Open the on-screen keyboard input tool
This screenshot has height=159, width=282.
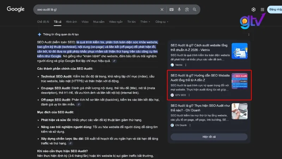pyautogui.click(x=171, y=10)
